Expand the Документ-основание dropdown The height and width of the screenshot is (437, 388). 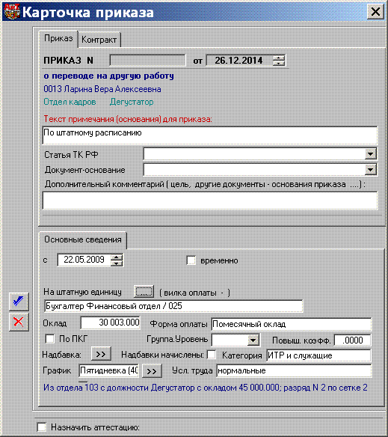370,169
